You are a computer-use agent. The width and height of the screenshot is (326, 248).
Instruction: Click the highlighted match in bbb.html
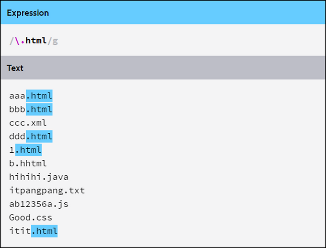(39, 109)
